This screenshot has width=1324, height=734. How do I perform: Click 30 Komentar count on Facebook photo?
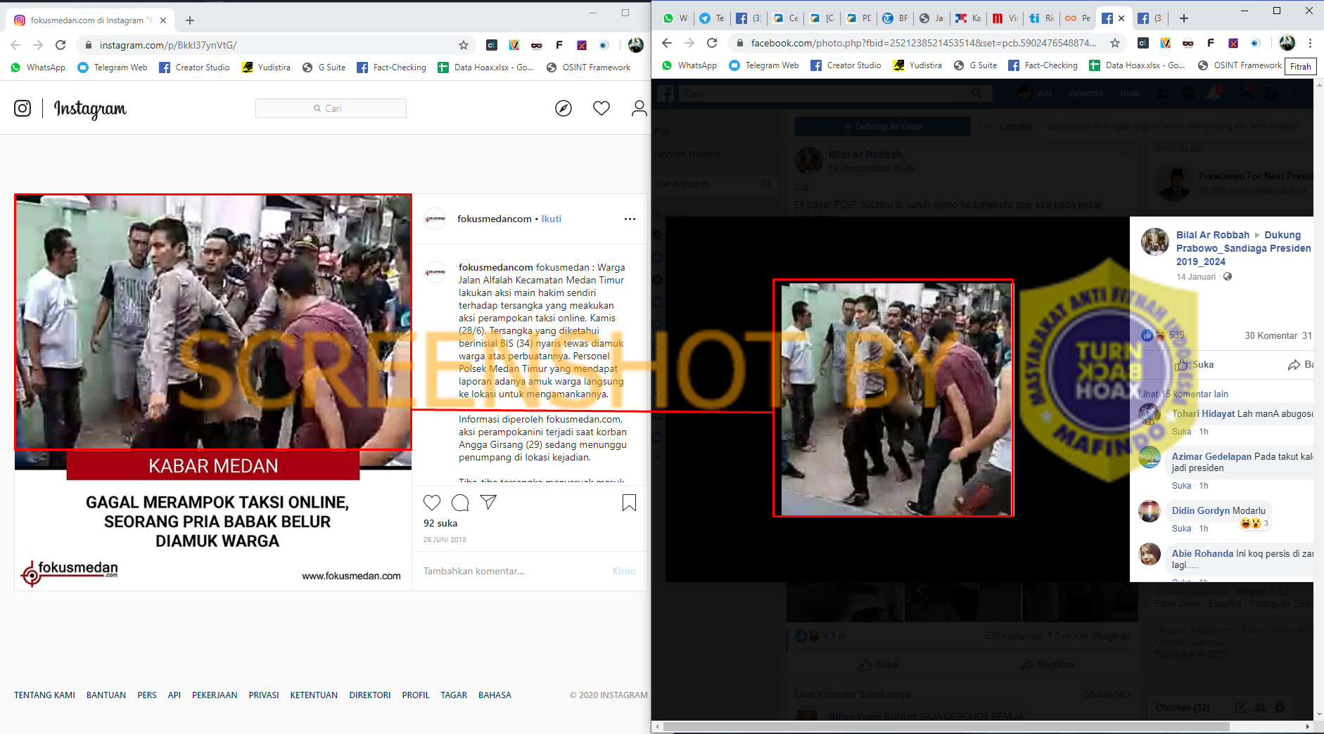tap(1271, 335)
